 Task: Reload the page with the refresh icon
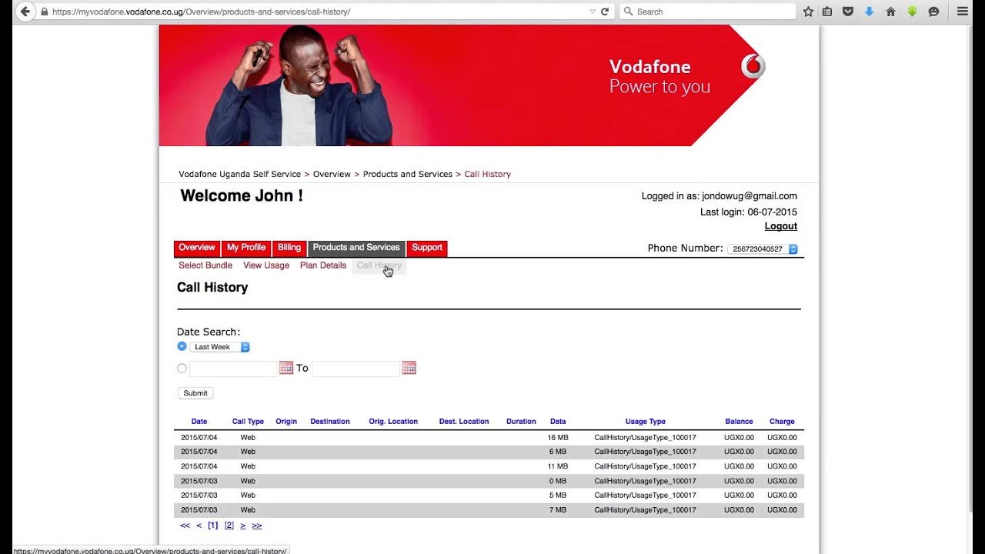tap(605, 12)
